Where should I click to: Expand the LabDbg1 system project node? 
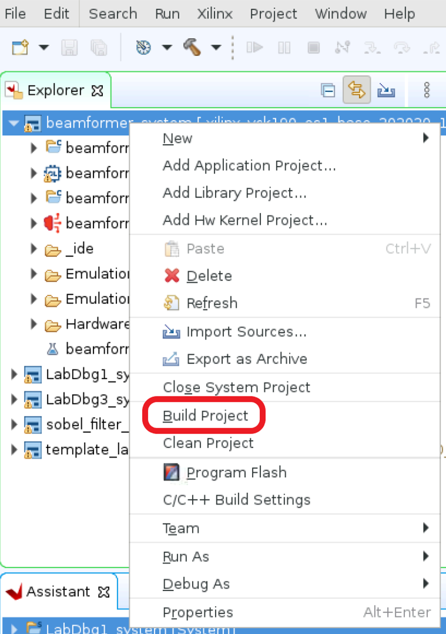coord(15,374)
